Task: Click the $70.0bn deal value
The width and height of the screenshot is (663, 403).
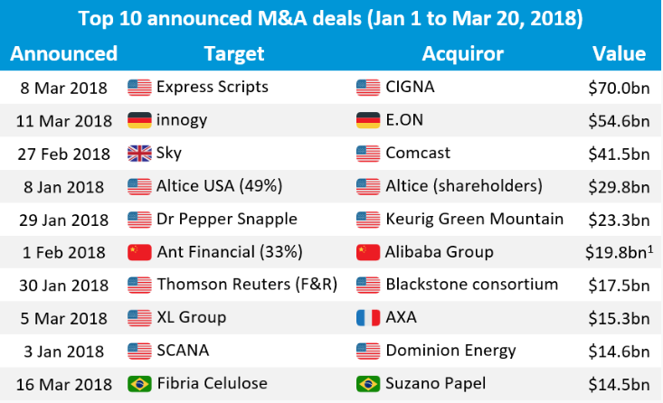Action: [x=619, y=88]
